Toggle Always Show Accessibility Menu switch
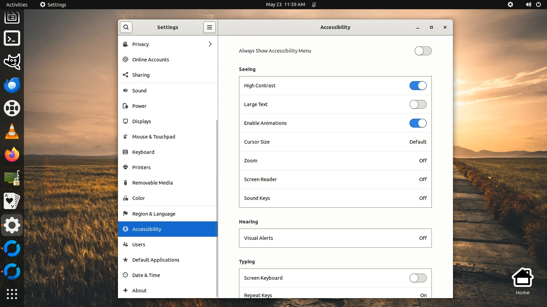 click(423, 51)
